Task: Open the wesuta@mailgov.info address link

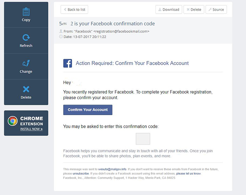Action: (112, 169)
